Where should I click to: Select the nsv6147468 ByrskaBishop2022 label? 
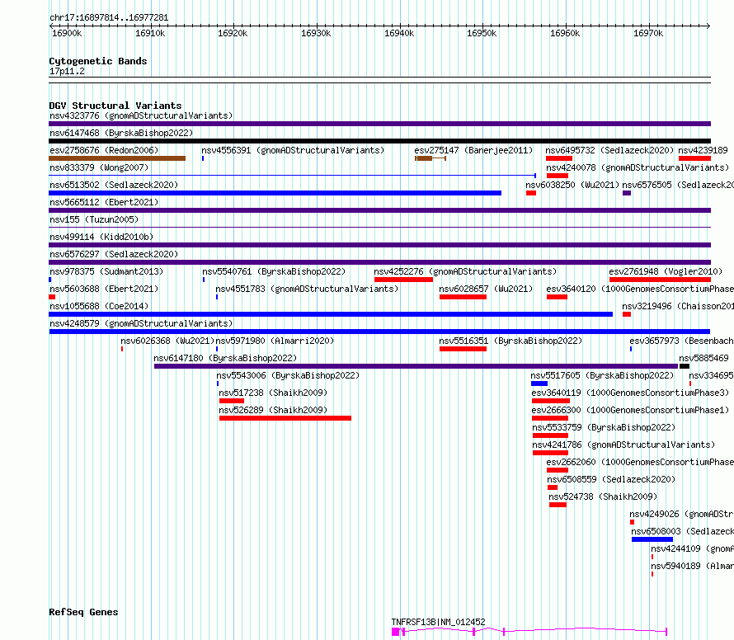pyautogui.click(x=121, y=133)
